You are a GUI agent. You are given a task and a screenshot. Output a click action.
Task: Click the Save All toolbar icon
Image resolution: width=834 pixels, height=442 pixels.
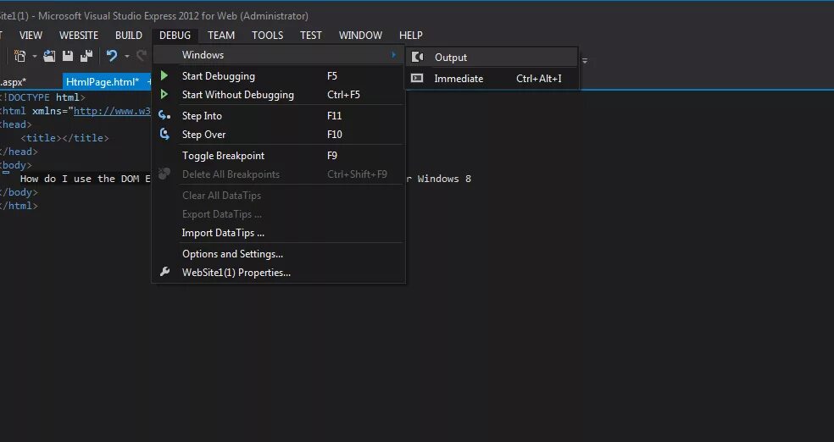tap(86, 56)
